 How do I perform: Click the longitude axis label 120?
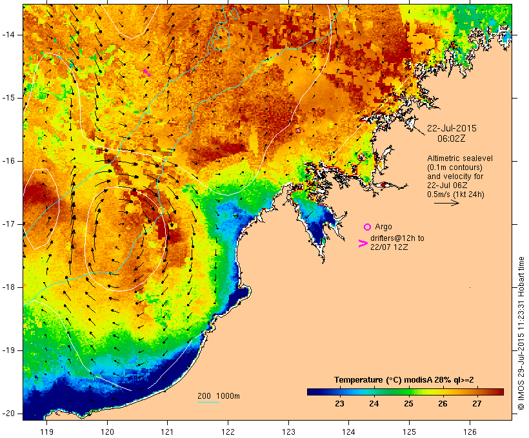[x=107, y=432]
